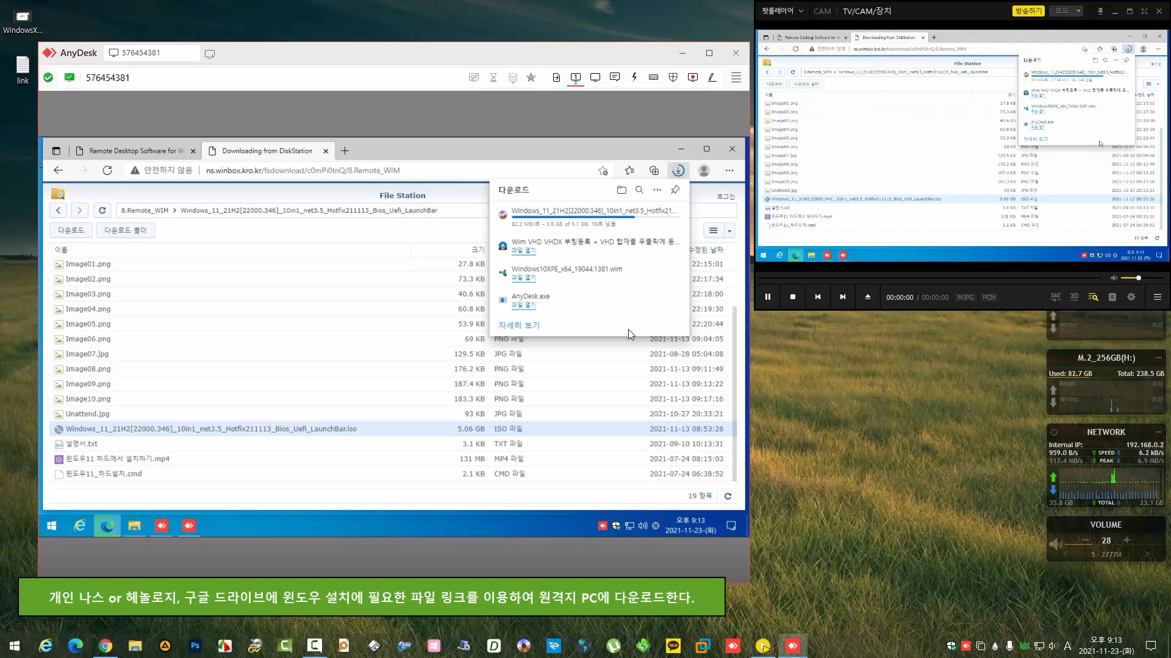Click 다운로드 폴더 button
1171x658 pixels.
(125, 230)
